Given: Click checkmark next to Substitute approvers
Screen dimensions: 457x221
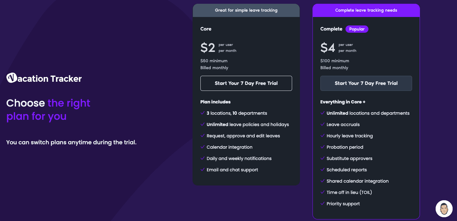Looking at the screenshot, I should 323,158.
